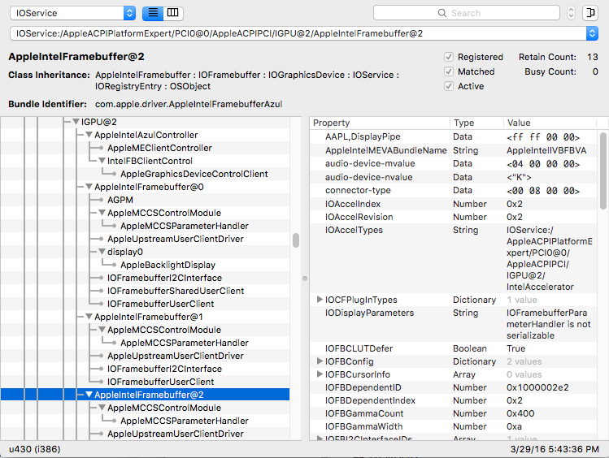Collapse AppleIntelFramebuffer@0 disclosure triangle
The image size is (609, 458).
pyautogui.click(x=89, y=187)
